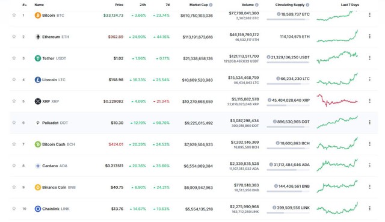Star Cardano to add to watchlist
Screen dimensions: 385x222
pyautogui.click(x=14, y=165)
